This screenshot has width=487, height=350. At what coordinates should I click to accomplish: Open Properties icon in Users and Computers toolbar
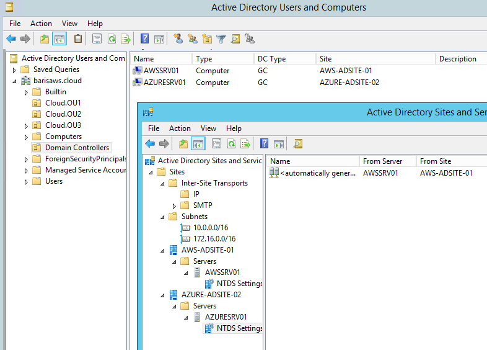coord(97,39)
